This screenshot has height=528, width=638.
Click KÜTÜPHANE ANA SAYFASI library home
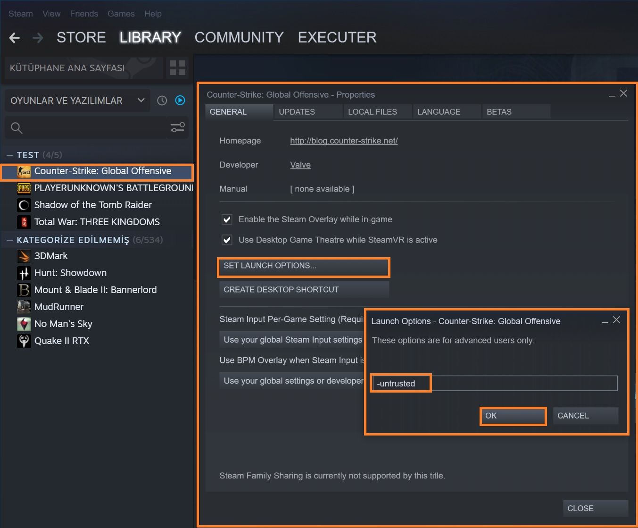[84, 68]
